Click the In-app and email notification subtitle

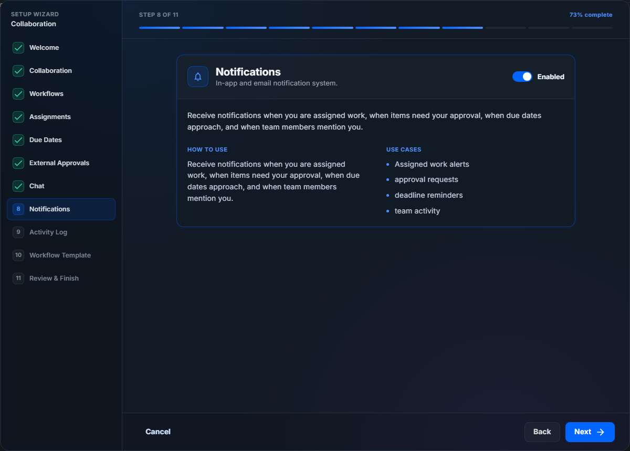277,83
